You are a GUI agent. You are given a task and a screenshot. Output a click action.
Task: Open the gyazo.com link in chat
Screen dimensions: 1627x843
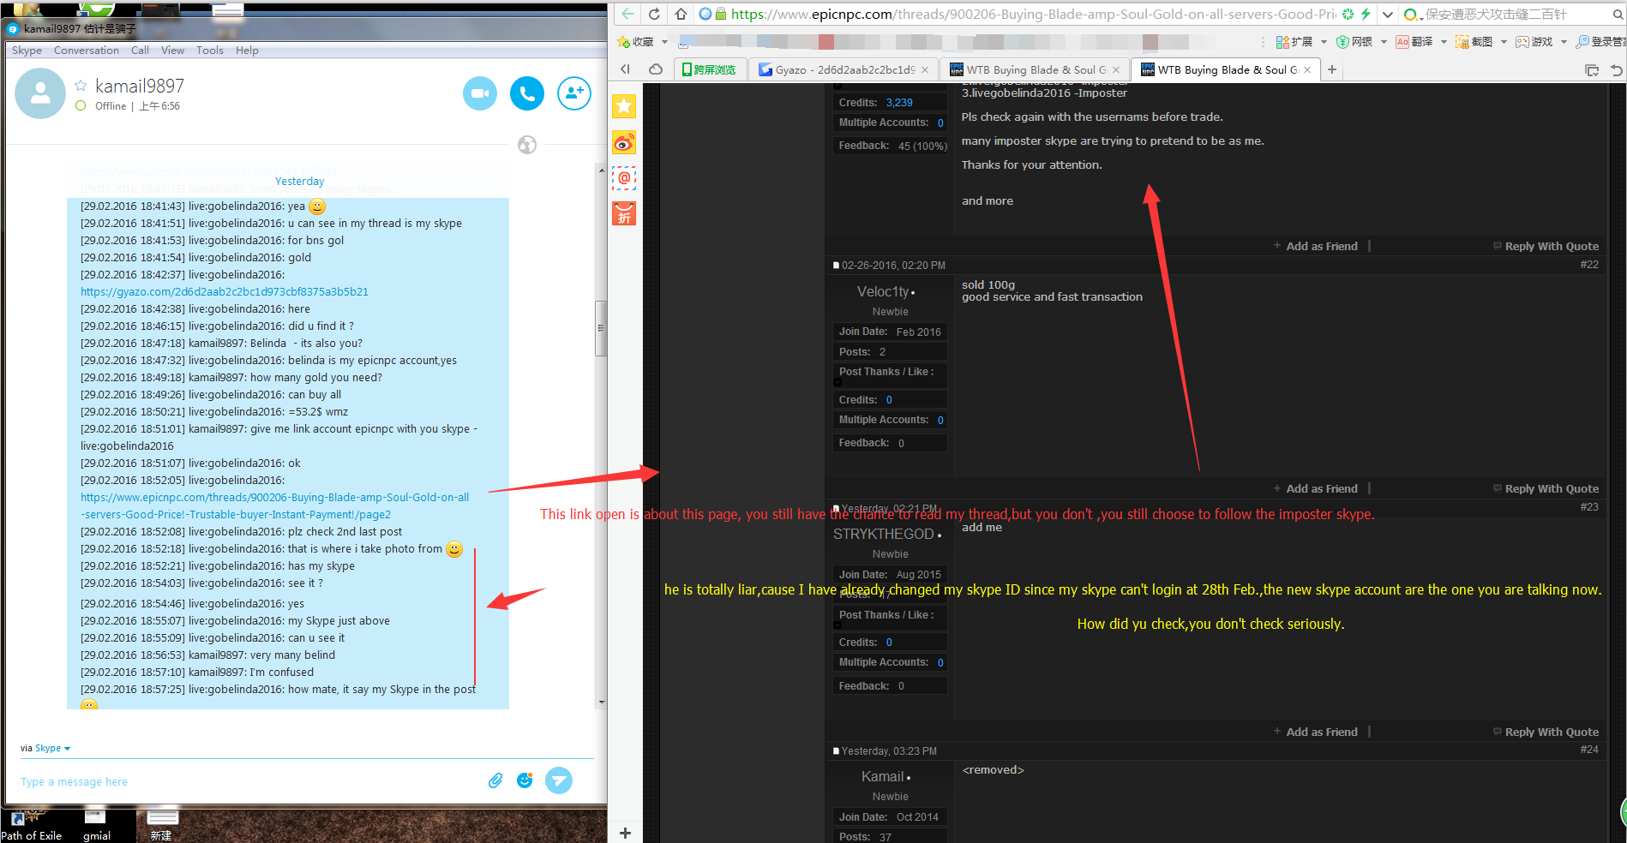pos(225,291)
